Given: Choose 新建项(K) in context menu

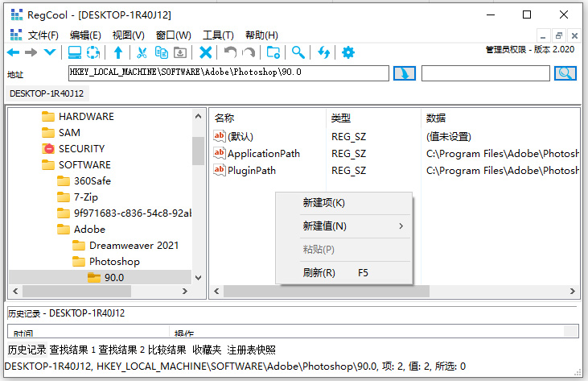Looking at the screenshot, I should (x=344, y=203).
